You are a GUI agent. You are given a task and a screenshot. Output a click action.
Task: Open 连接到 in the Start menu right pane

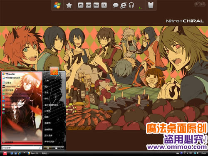pos(47,123)
